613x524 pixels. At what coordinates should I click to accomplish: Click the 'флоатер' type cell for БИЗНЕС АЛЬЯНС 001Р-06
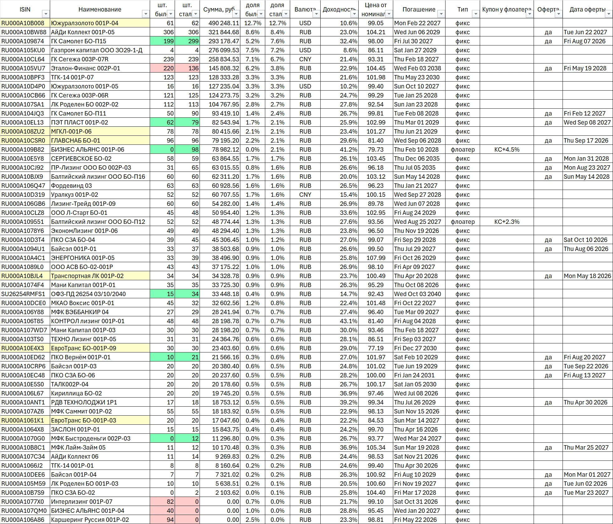tap(463, 149)
